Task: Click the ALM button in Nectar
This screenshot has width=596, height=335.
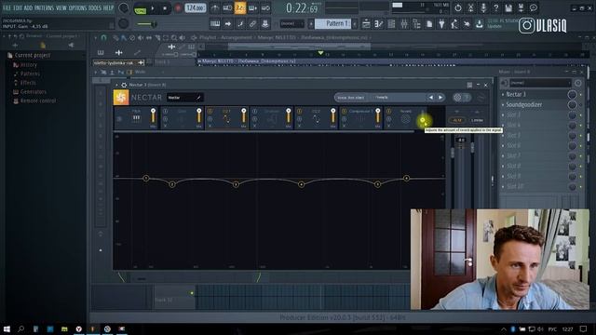Action: pyautogui.click(x=457, y=120)
